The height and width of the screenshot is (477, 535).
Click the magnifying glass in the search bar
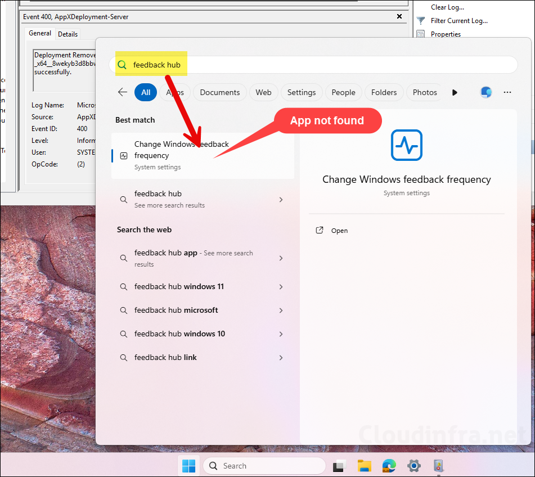(x=122, y=64)
